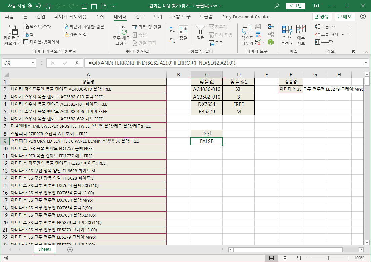Click the zoom in plus button
The width and height of the screenshot is (371, 262).
coord(348,258)
